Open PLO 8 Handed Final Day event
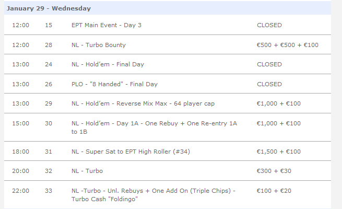 (x=114, y=84)
